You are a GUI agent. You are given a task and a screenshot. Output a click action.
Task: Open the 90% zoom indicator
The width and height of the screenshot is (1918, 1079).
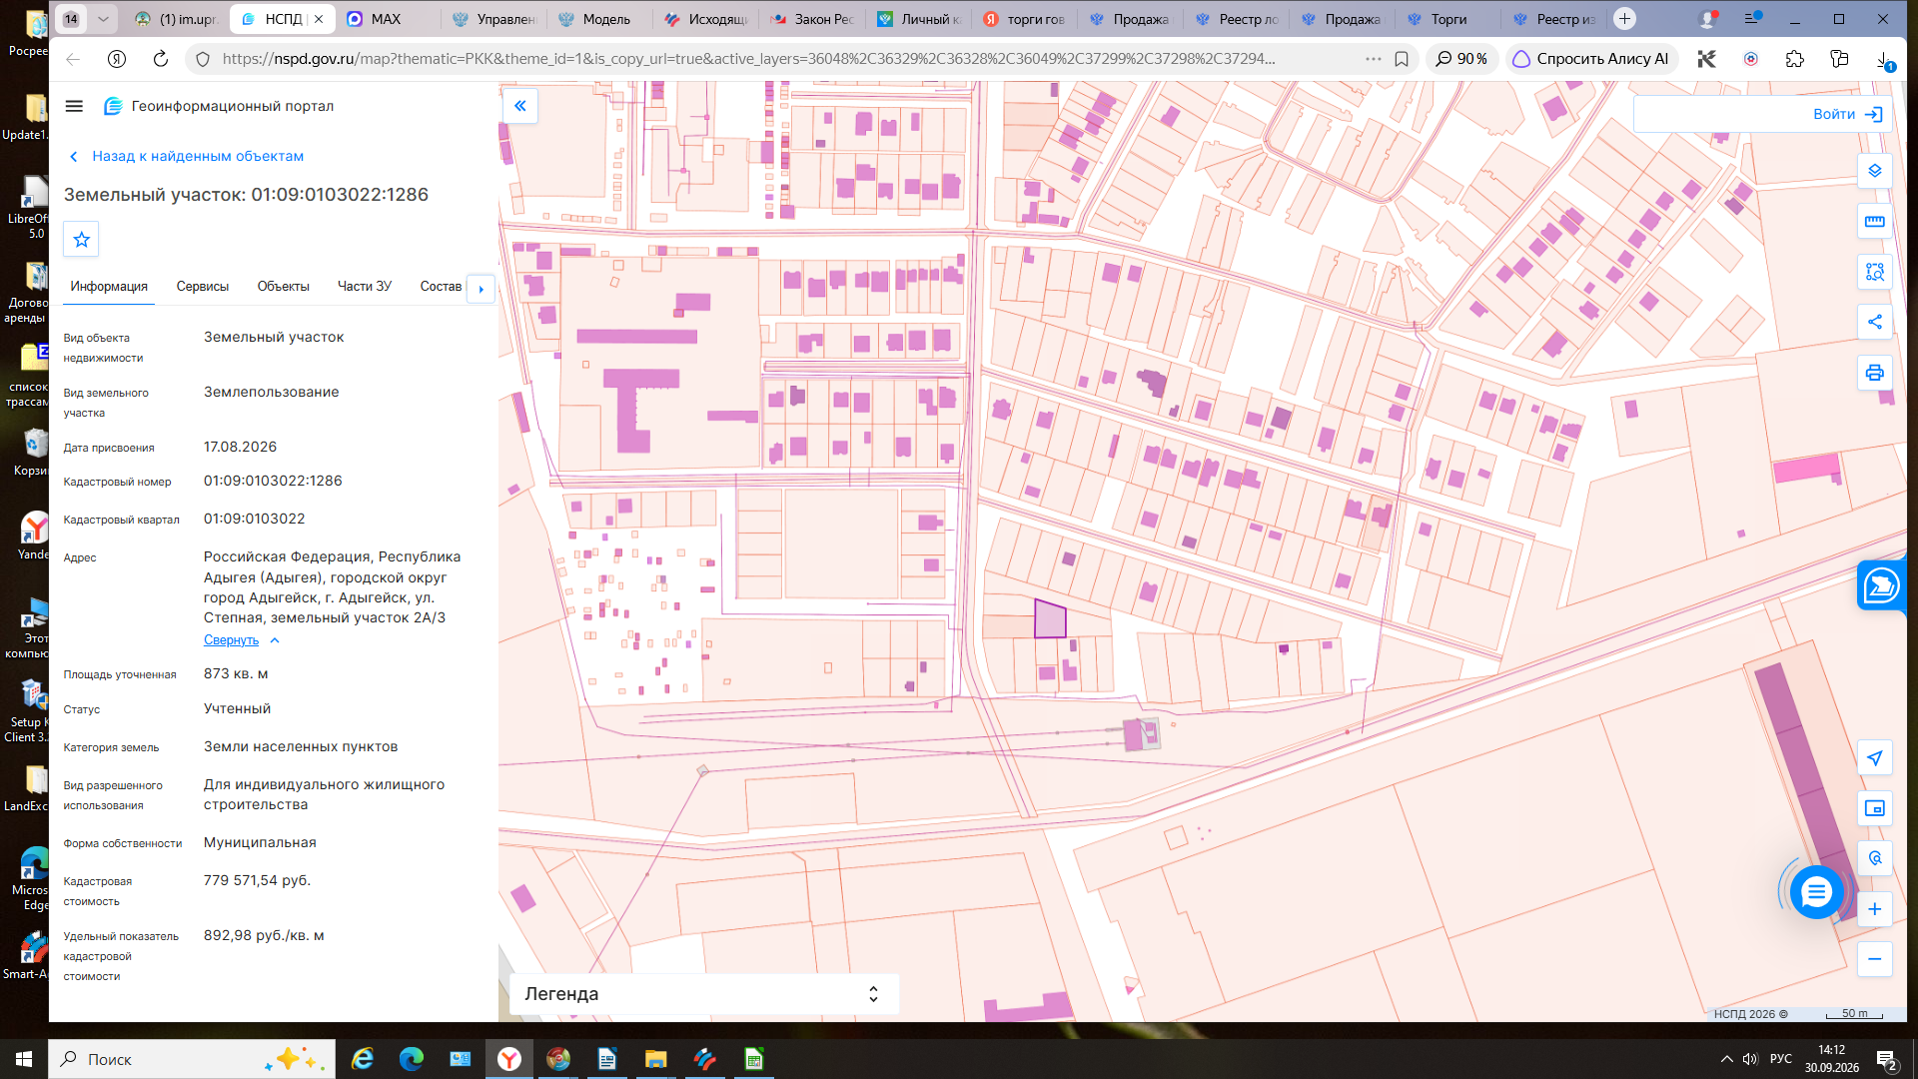1461,59
